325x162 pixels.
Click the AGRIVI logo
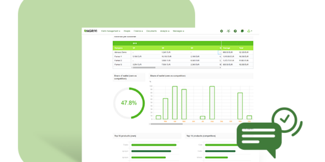pos(91,31)
